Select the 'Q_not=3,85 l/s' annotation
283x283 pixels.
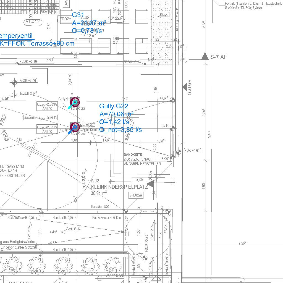[x=120, y=130]
